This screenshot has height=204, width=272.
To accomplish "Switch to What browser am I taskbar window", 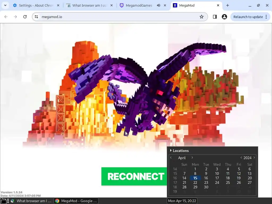I will (x=31, y=201).
